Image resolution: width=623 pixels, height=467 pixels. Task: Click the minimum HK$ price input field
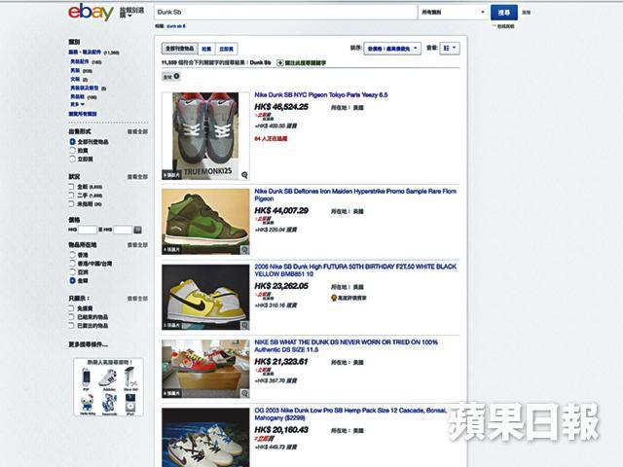pyautogui.click(x=87, y=230)
